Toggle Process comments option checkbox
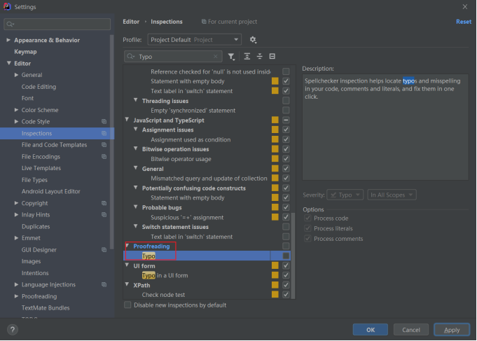The image size is (477, 341). (307, 239)
